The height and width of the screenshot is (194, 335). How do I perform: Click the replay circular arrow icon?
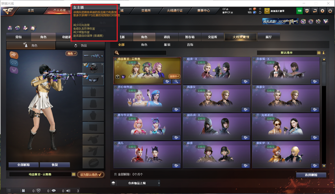(x=18, y=28)
